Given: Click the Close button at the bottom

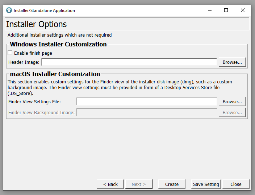Looking at the screenshot, I should tap(236, 184).
